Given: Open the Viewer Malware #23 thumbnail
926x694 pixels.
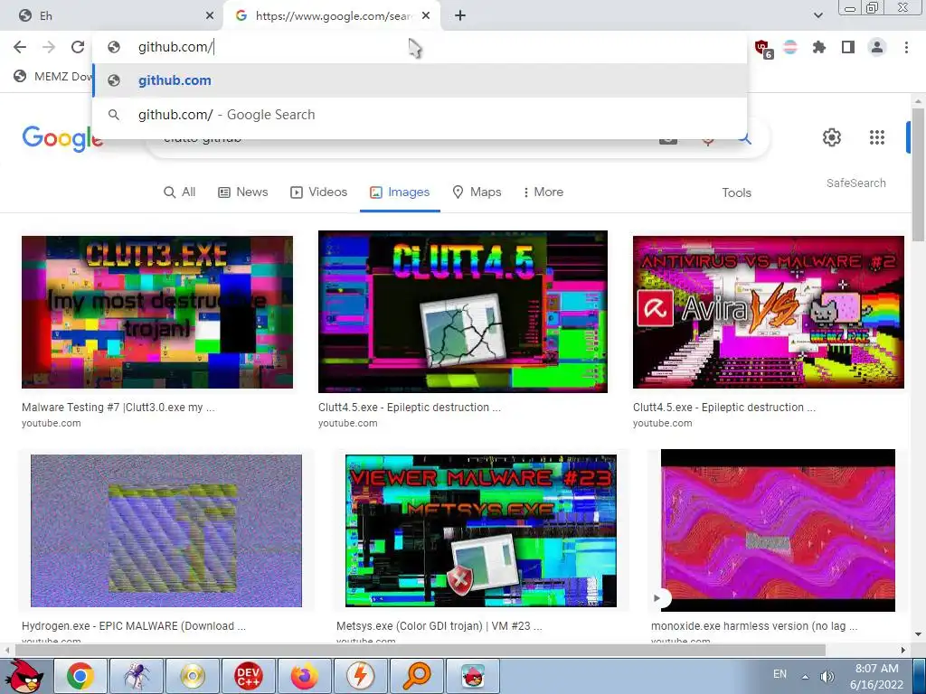Looking at the screenshot, I should coord(481,530).
